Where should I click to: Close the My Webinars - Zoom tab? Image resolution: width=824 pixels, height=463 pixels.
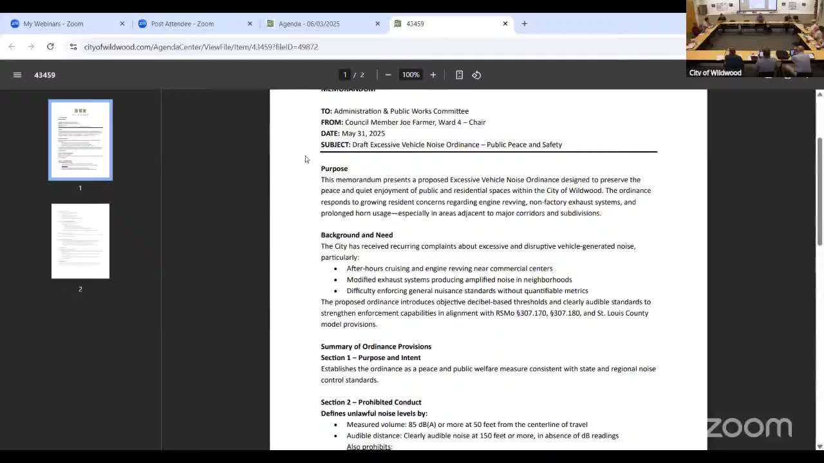[x=122, y=24]
